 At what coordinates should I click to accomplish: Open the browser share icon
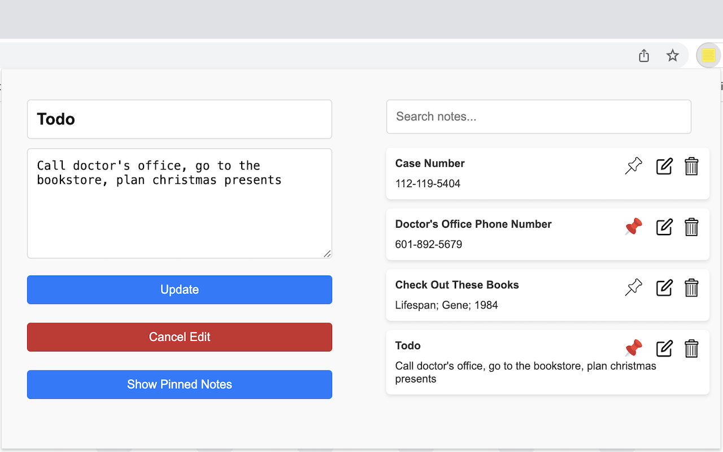(644, 55)
